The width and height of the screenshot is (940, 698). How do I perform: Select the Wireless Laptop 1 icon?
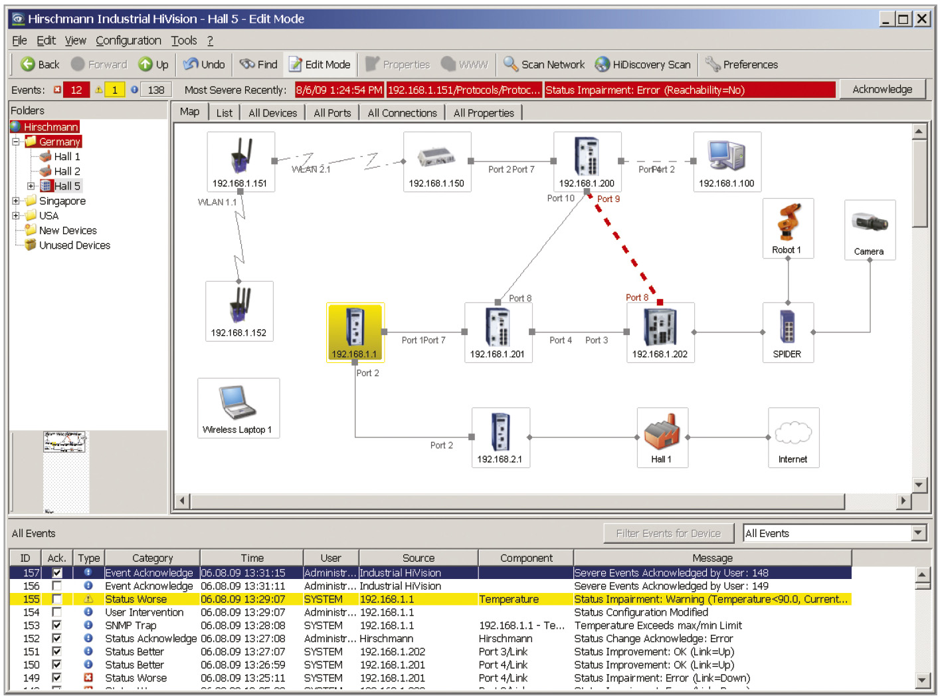(238, 408)
